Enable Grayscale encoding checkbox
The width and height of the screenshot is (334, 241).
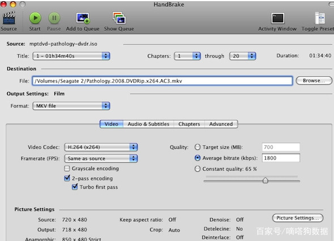point(67,169)
